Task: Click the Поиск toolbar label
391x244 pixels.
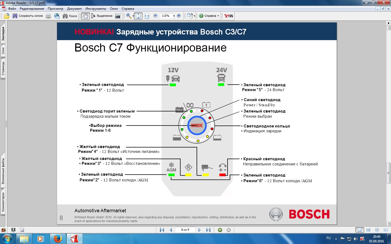Action: click(x=73, y=16)
